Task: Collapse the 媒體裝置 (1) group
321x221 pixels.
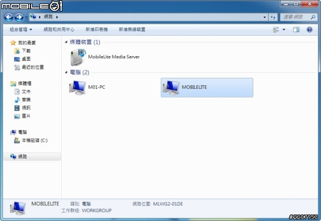Action: (66, 42)
